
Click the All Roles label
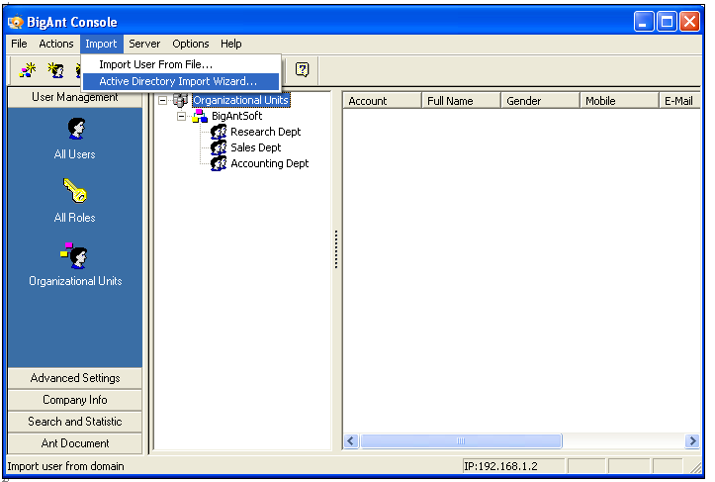tap(75, 218)
